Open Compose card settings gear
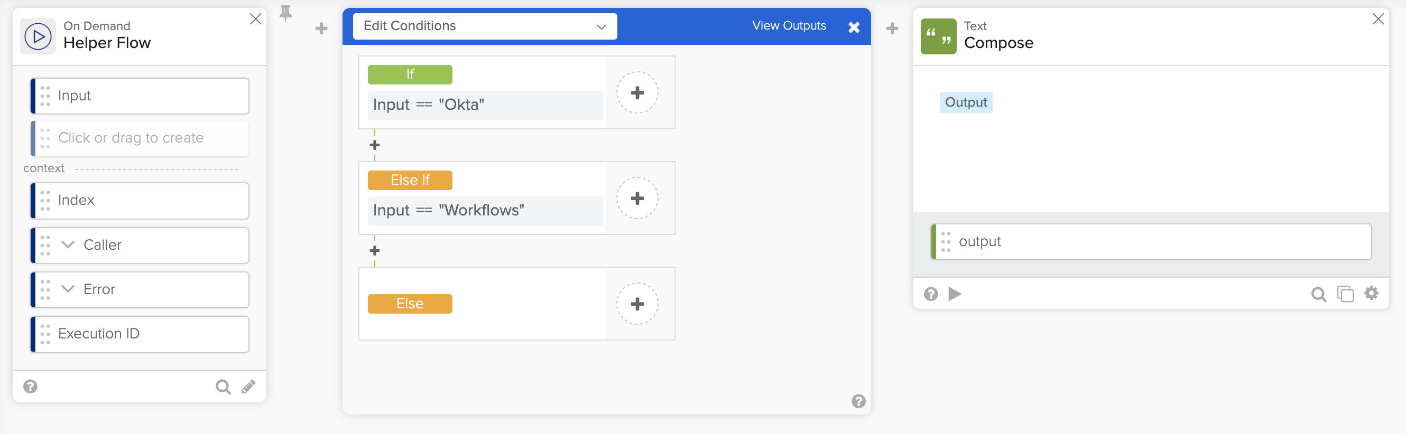 pos(1371,294)
